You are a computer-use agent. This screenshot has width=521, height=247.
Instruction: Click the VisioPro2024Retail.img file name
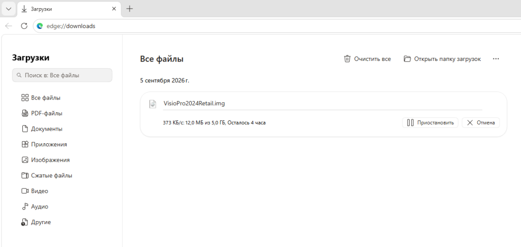194,103
